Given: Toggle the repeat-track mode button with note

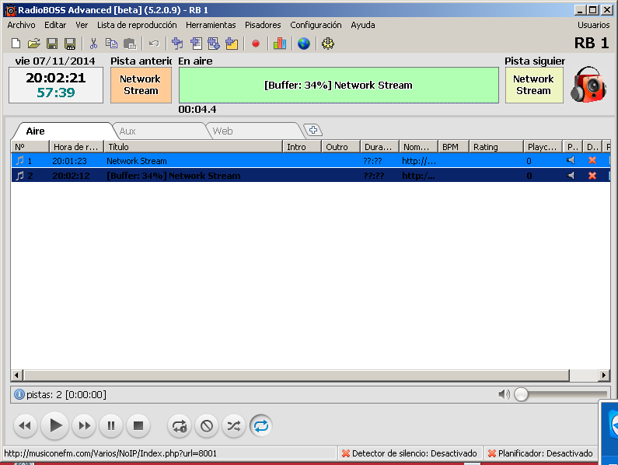Looking at the screenshot, I should coord(180,426).
